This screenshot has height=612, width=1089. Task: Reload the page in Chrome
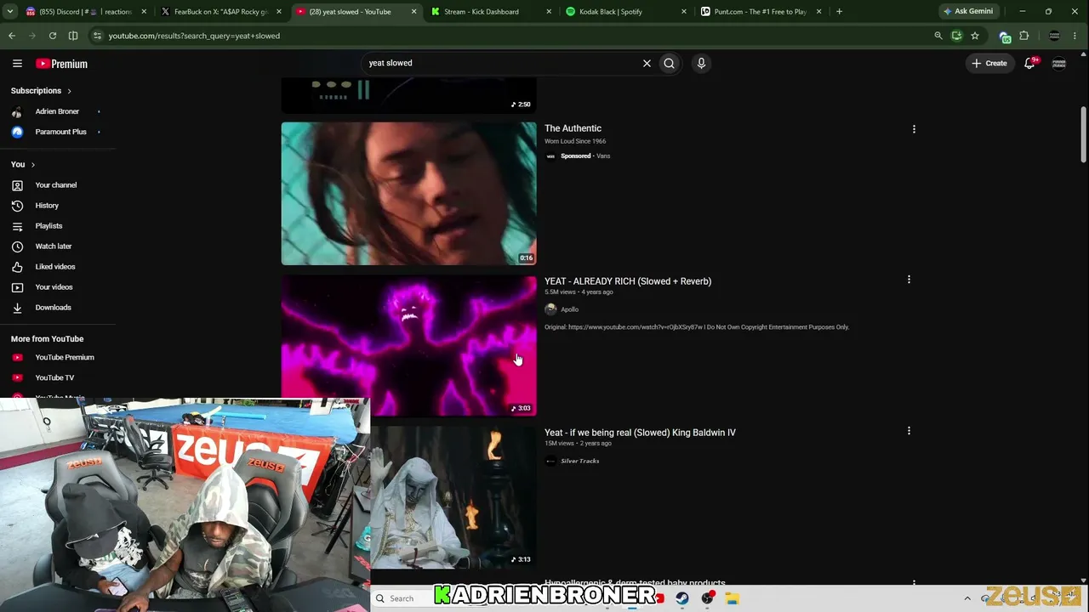click(53, 36)
